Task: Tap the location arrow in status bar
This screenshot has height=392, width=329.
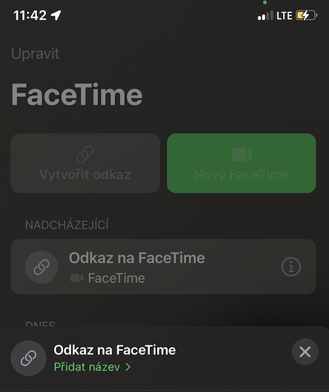Action: click(x=56, y=15)
